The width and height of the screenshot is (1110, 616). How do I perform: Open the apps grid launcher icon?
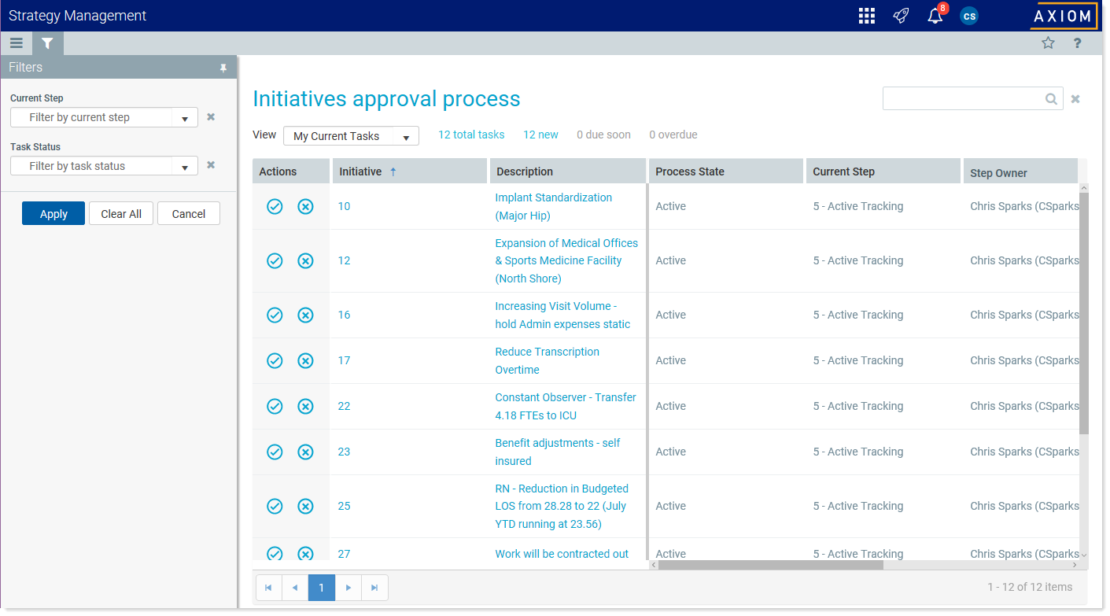click(x=866, y=16)
